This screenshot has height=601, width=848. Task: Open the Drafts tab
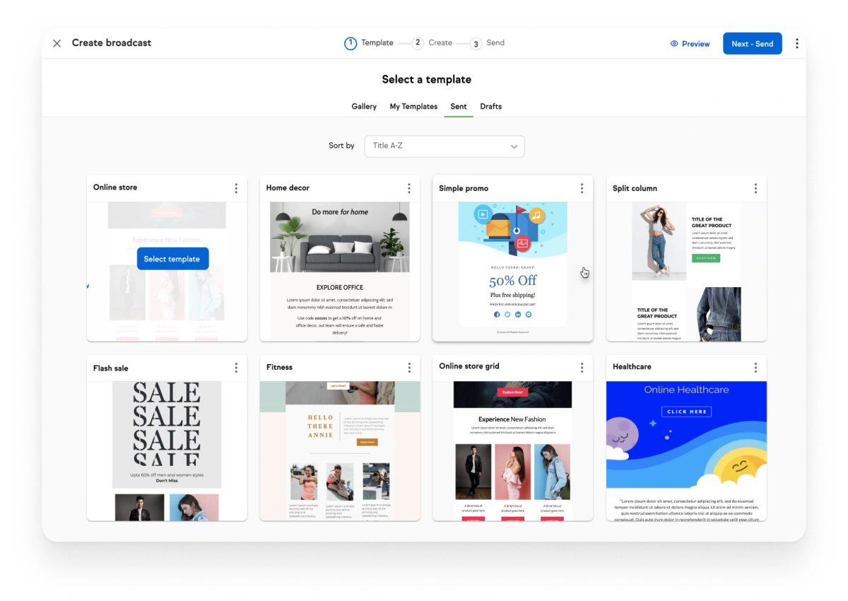(490, 107)
